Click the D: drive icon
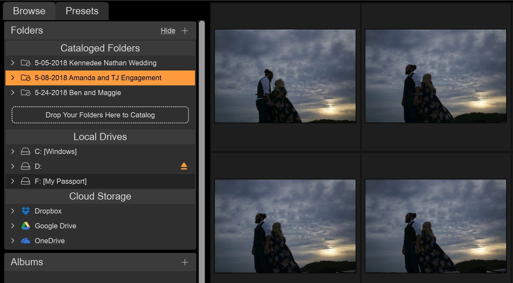Image resolution: width=513 pixels, height=283 pixels. 26,166
